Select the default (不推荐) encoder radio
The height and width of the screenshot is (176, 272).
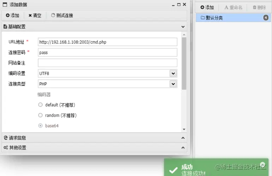tap(40, 105)
